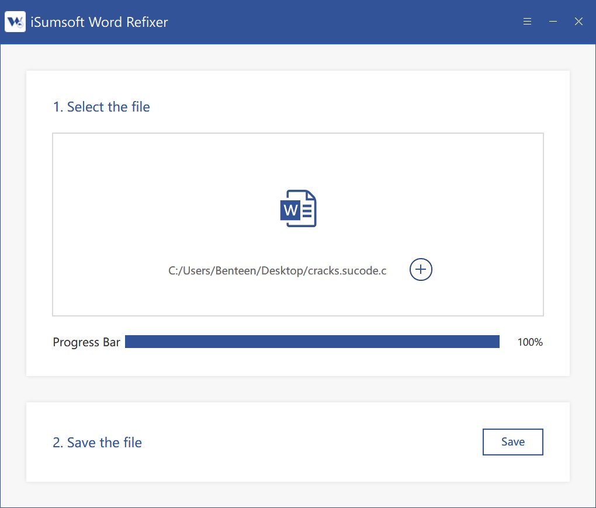The width and height of the screenshot is (596, 508).
Task: Click the 100% progress value
Action: [x=530, y=342]
